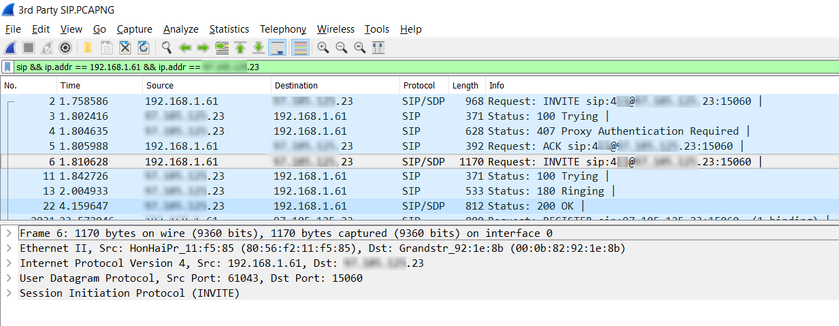Find a packet using the magnifier icon
839x326 pixels.
pyautogui.click(x=166, y=48)
